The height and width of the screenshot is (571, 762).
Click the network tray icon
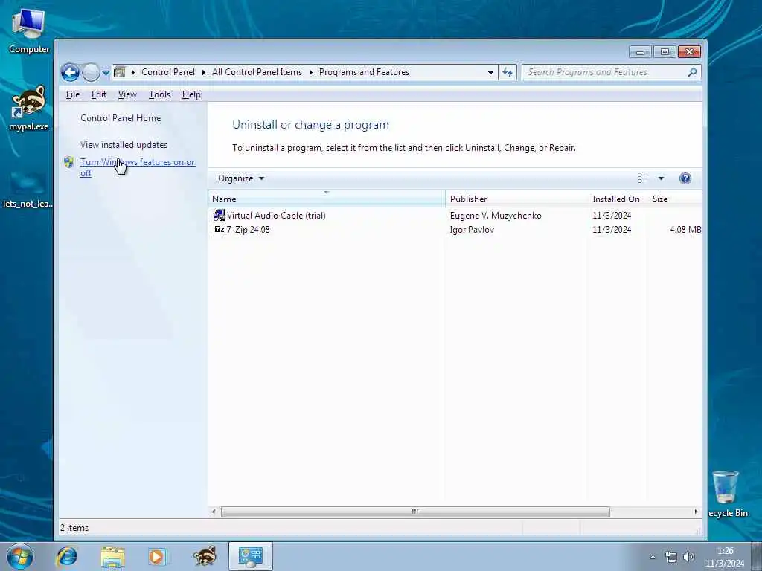(671, 558)
